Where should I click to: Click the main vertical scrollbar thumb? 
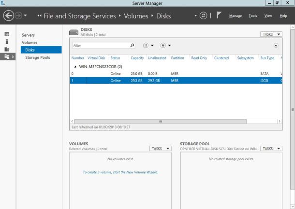pyautogui.click(x=293, y=110)
